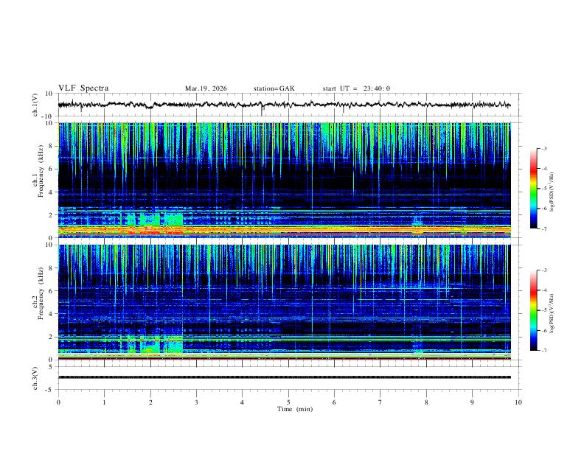Click tick label "8" on the Time axis

426,402
